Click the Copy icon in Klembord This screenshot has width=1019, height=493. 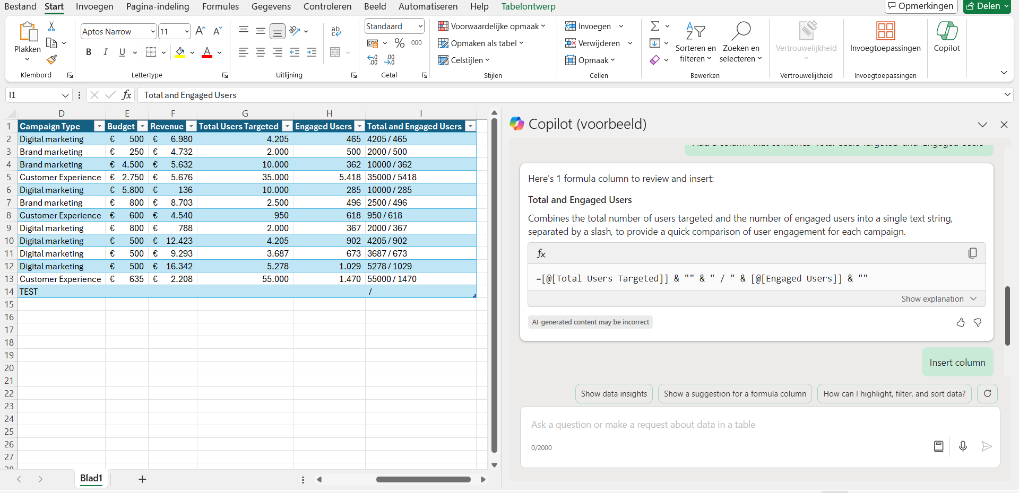51,43
